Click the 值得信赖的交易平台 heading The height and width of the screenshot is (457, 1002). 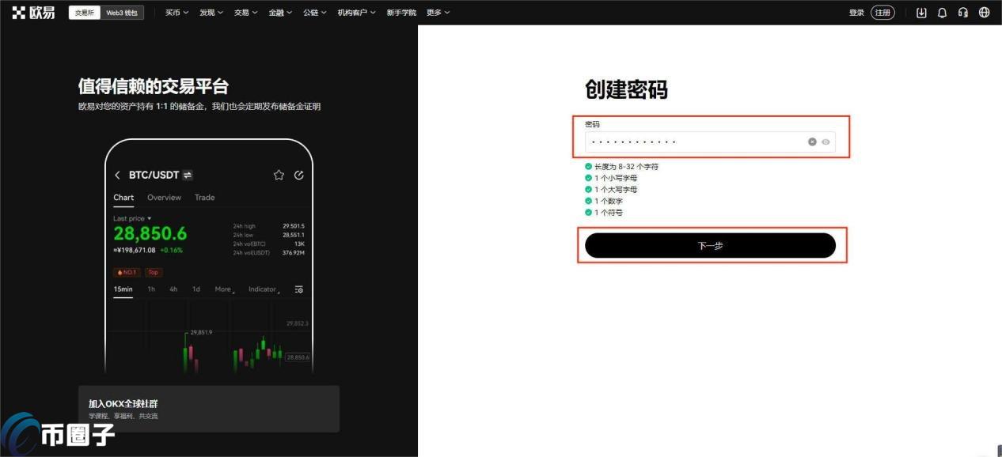[154, 86]
